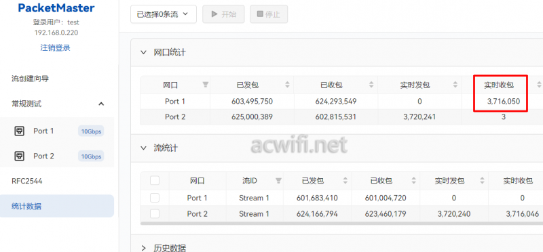Toggle the select-all checkbox in stream table
Screen dimensions: 543x252
tap(155, 180)
